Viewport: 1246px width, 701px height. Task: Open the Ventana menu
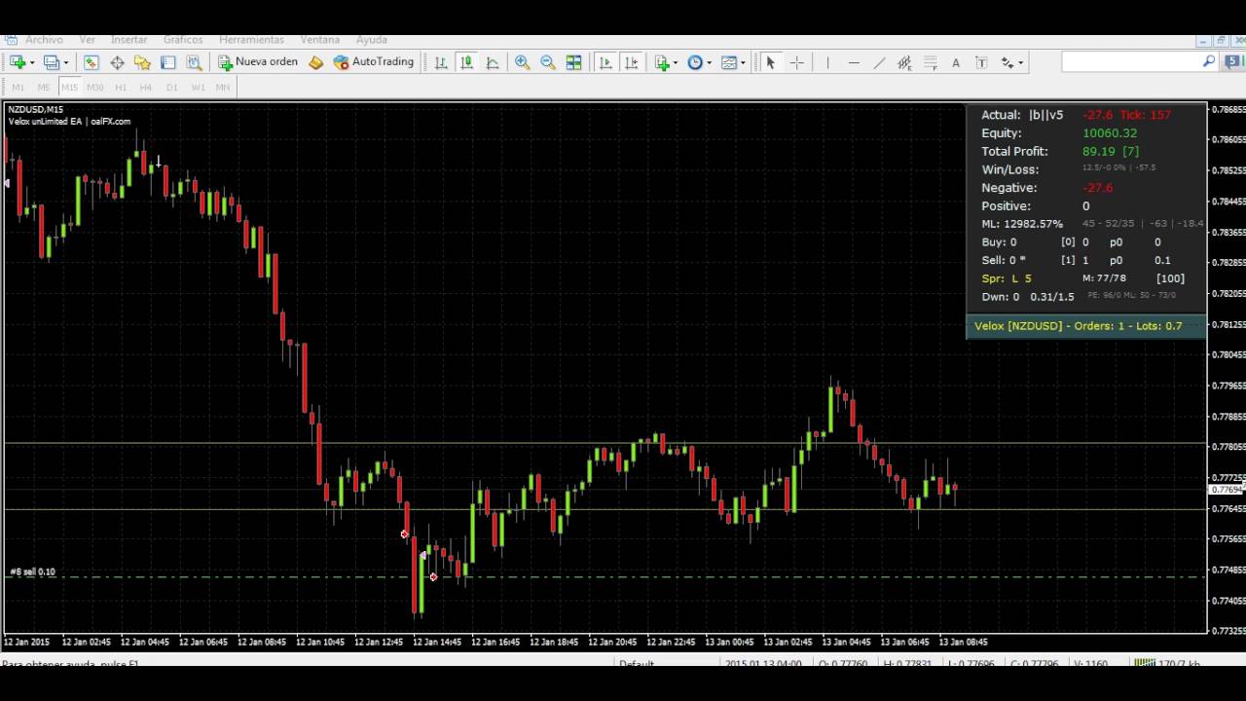click(320, 40)
